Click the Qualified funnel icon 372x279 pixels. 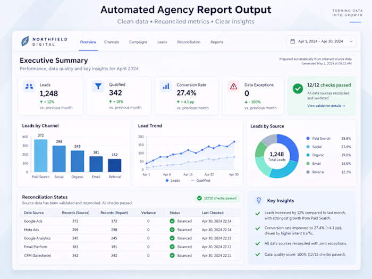click(98, 86)
